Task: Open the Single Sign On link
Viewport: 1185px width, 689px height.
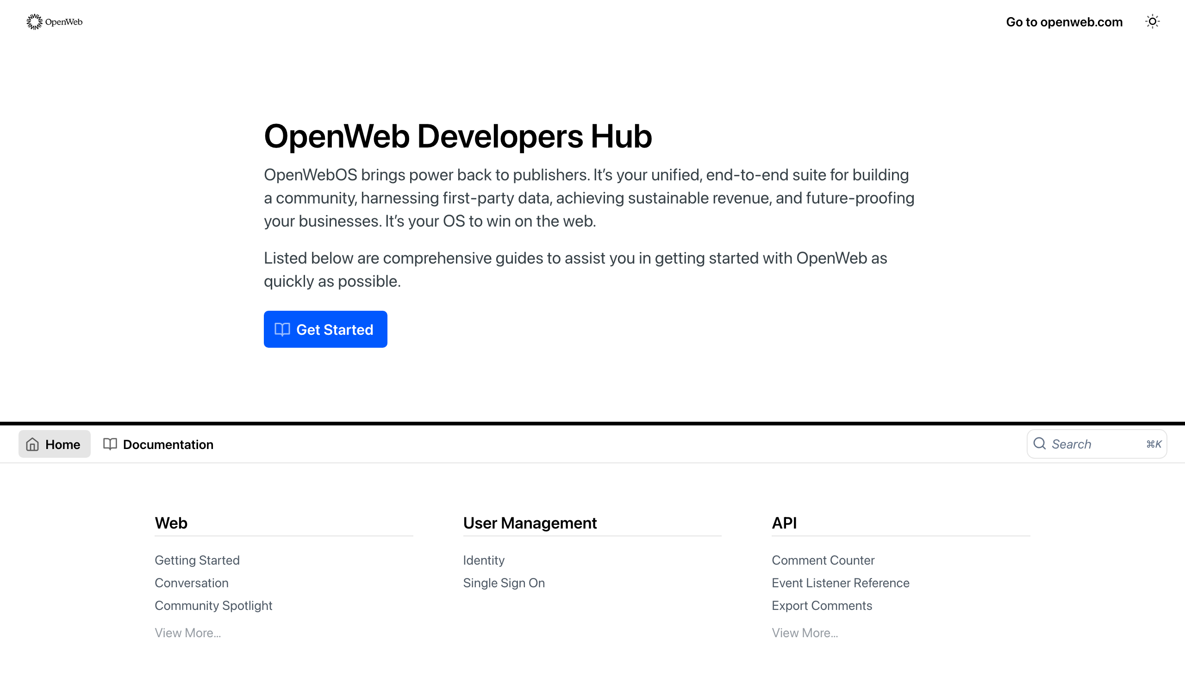Action: click(x=504, y=583)
